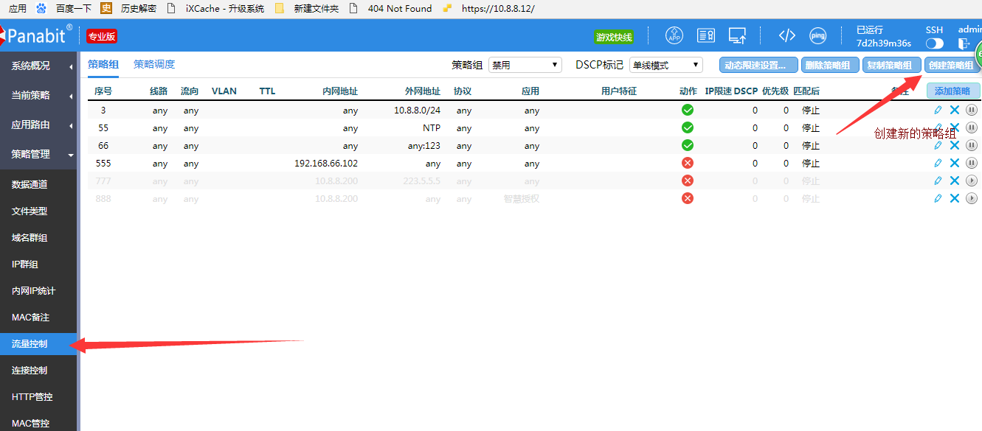
Task: Open the APP upgrade icon in header
Action: 674,35
